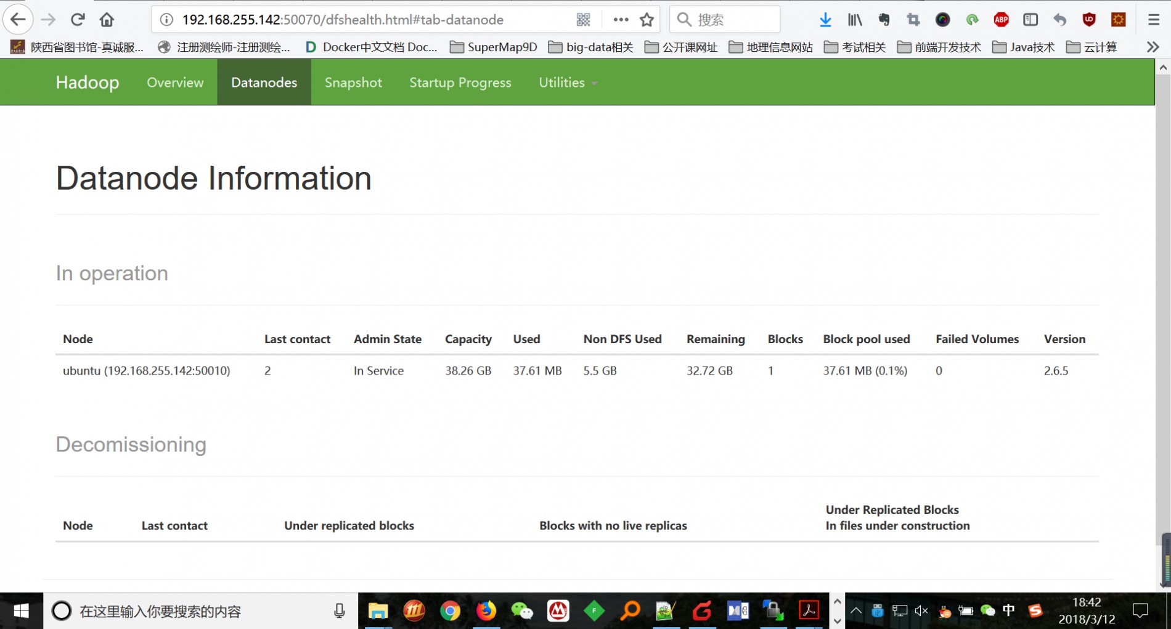Switch the Chinese input mode indicator

click(1009, 611)
